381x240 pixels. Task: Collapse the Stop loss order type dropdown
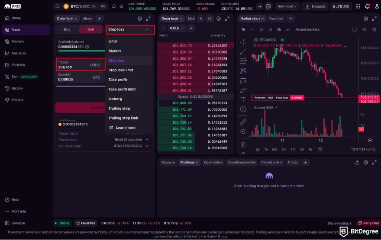click(130, 29)
